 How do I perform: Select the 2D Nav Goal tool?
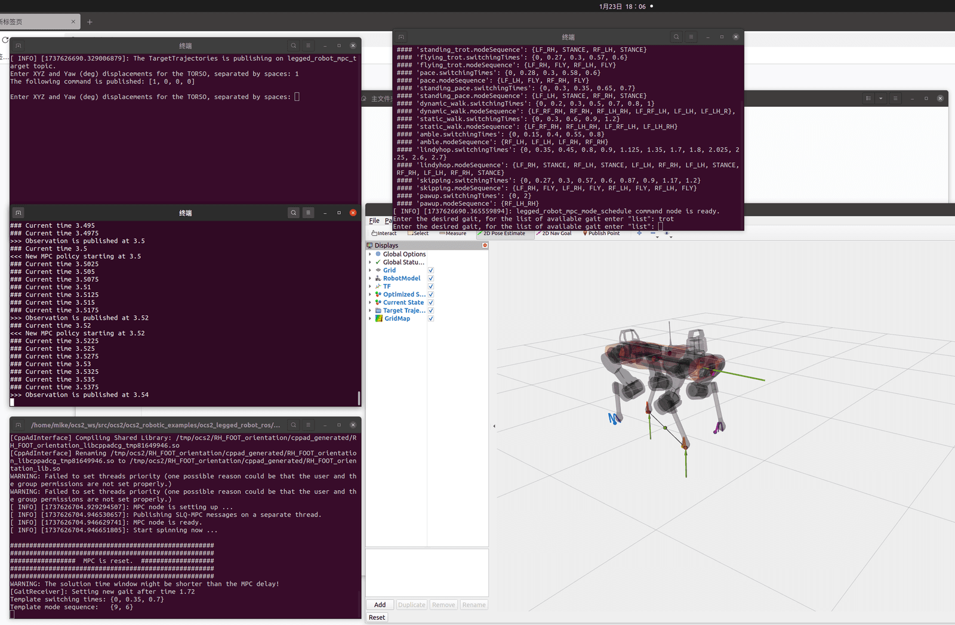[554, 233]
